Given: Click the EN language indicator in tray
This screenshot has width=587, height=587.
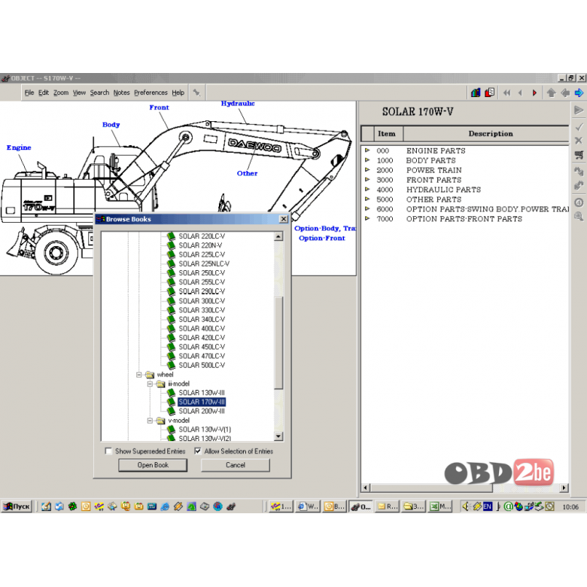Looking at the screenshot, I should (x=488, y=506).
